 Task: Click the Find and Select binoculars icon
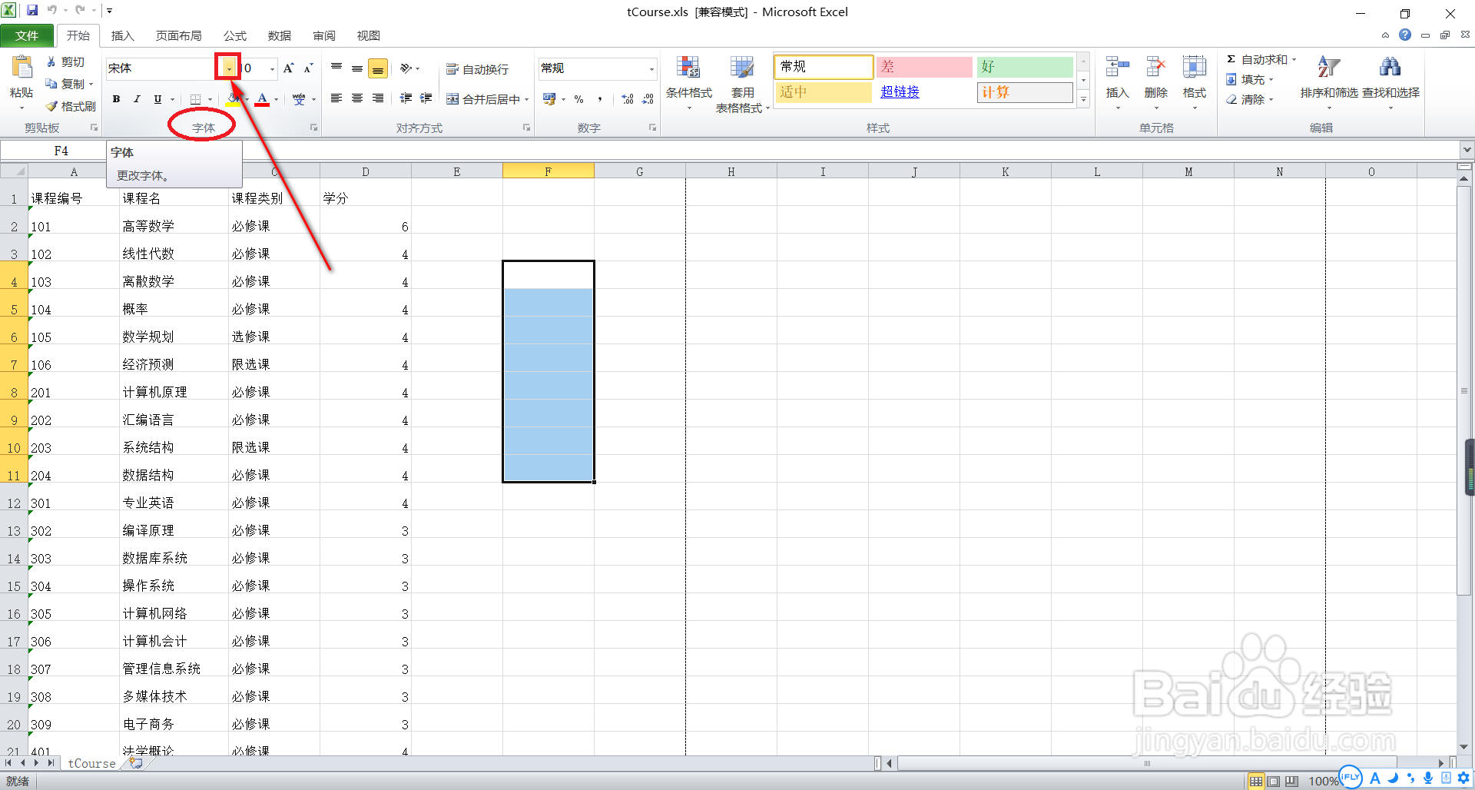[x=1390, y=68]
